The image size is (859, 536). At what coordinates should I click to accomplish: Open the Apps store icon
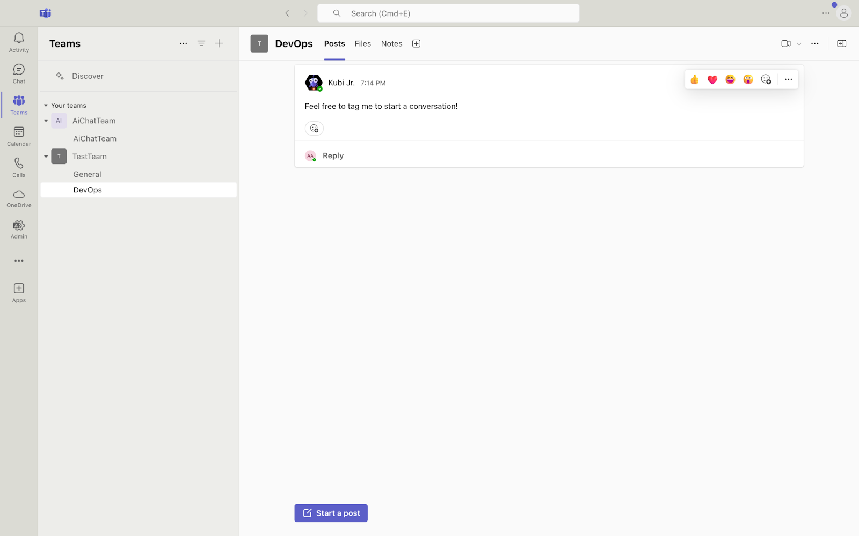(19, 293)
